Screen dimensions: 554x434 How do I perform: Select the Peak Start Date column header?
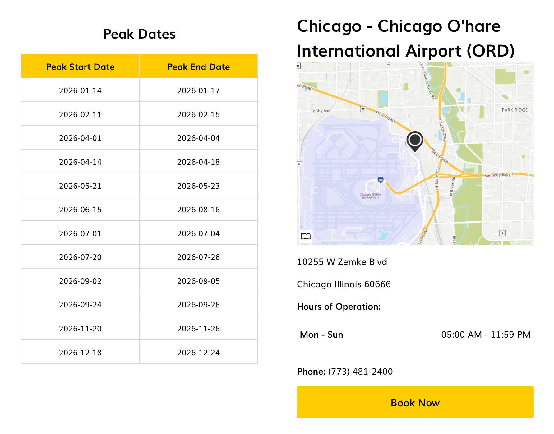tap(80, 67)
